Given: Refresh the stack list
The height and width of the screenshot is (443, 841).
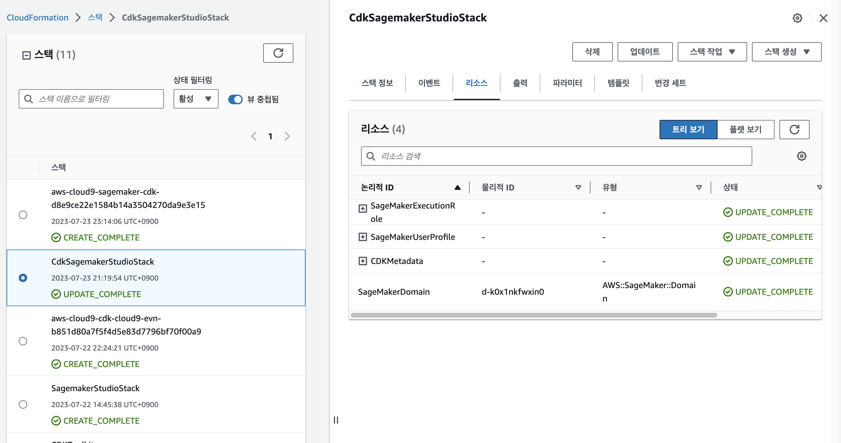Looking at the screenshot, I should pyautogui.click(x=278, y=53).
